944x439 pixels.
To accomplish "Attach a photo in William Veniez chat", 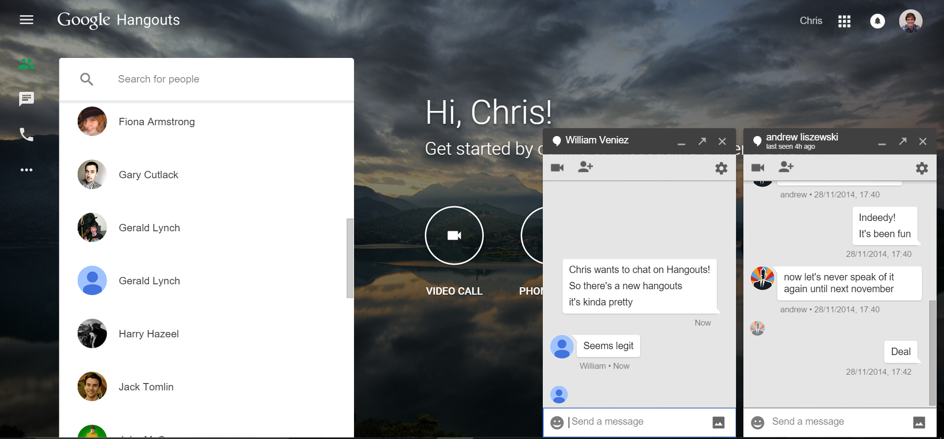I will pyautogui.click(x=718, y=422).
